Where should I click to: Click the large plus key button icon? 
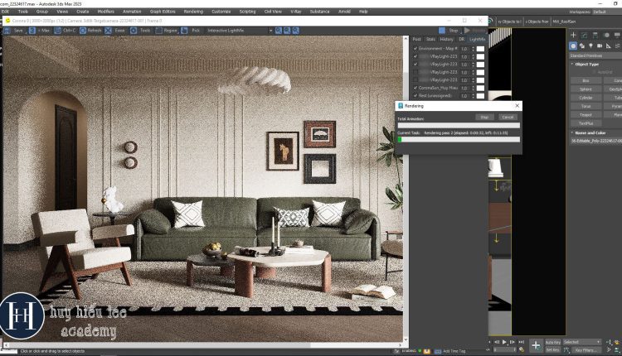point(536,345)
